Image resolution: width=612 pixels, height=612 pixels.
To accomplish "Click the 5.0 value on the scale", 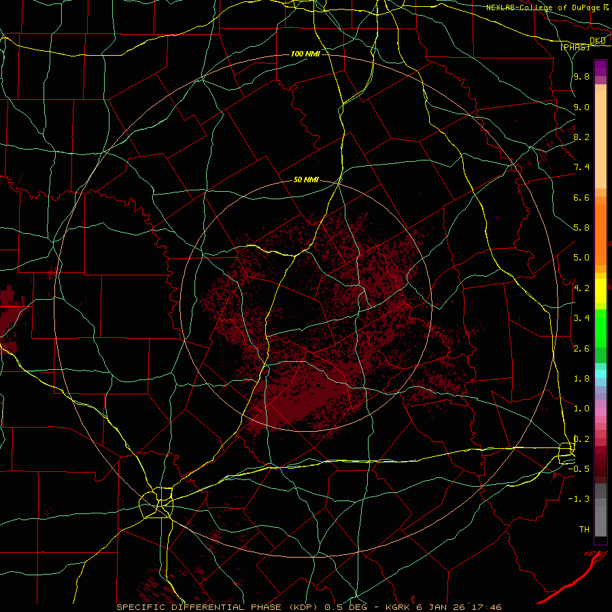I will (581, 258).
